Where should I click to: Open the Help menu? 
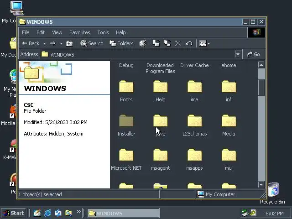point(120,32)
